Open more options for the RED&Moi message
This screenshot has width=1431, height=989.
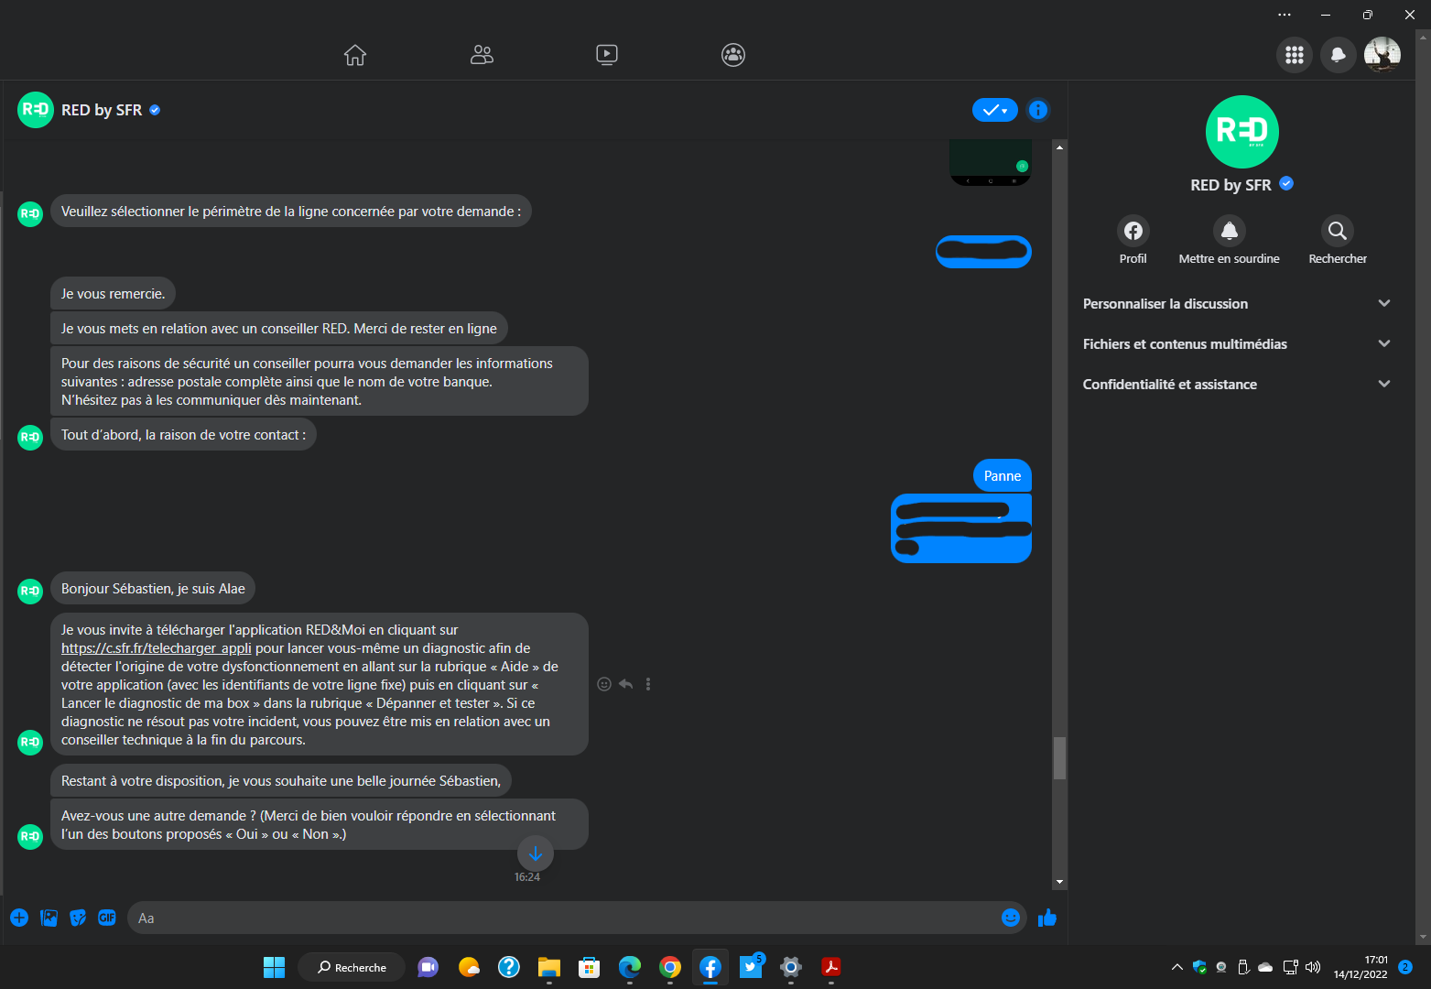(648, 684)
